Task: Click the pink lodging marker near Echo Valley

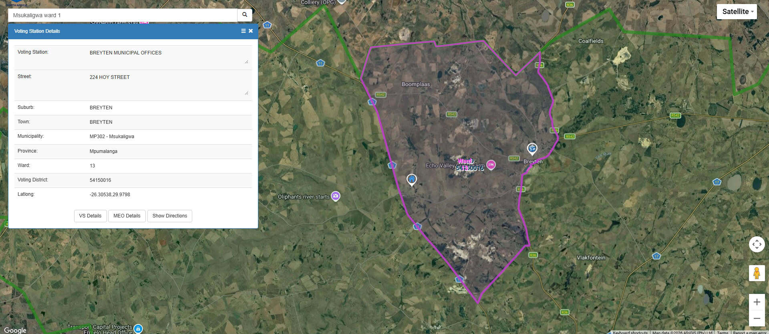Action: click(491, 165)
